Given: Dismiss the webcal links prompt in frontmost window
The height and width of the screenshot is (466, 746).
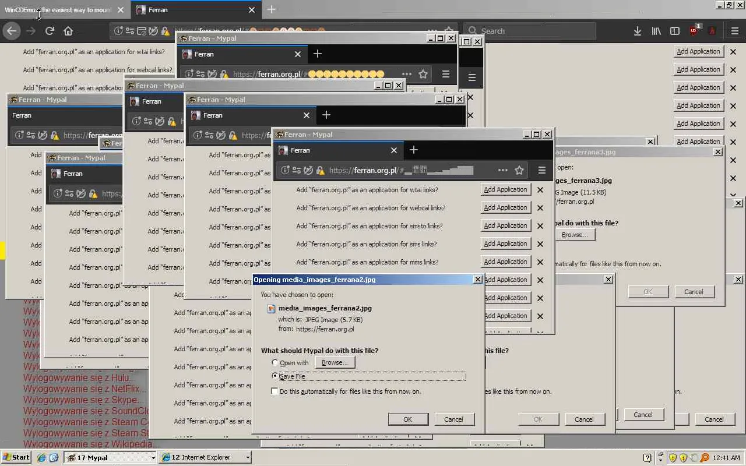Looking at the screenshot, I should [x=540, y=208].
